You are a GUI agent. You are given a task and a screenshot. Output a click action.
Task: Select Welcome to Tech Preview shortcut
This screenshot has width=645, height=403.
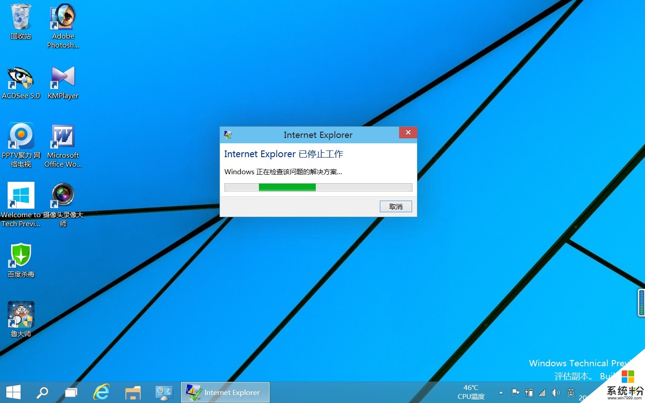(21, 205)
